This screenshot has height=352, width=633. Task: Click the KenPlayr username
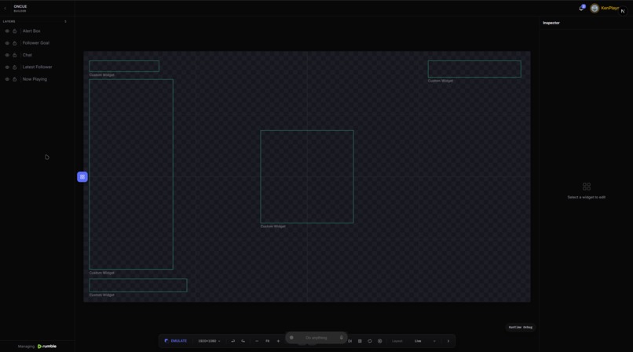tap(609, 8)
